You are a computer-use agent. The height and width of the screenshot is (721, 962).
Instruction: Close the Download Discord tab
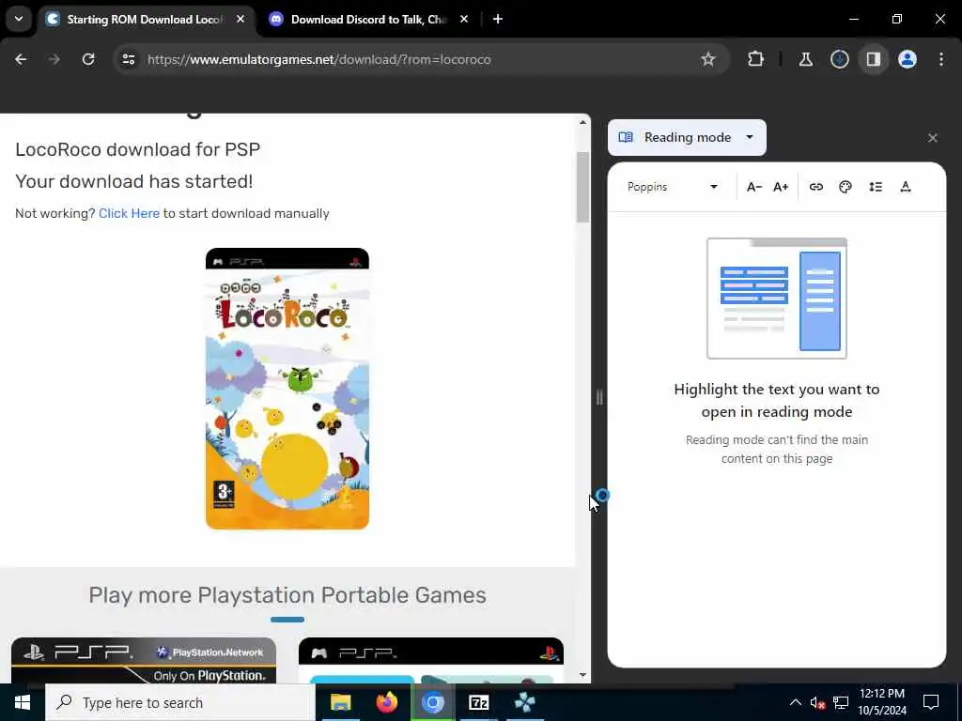coord(464,19)
